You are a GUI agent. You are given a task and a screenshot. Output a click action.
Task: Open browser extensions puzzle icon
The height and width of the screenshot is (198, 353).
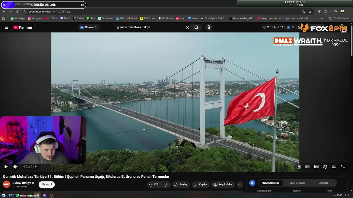pyautogui.click(x=326, y=12)
